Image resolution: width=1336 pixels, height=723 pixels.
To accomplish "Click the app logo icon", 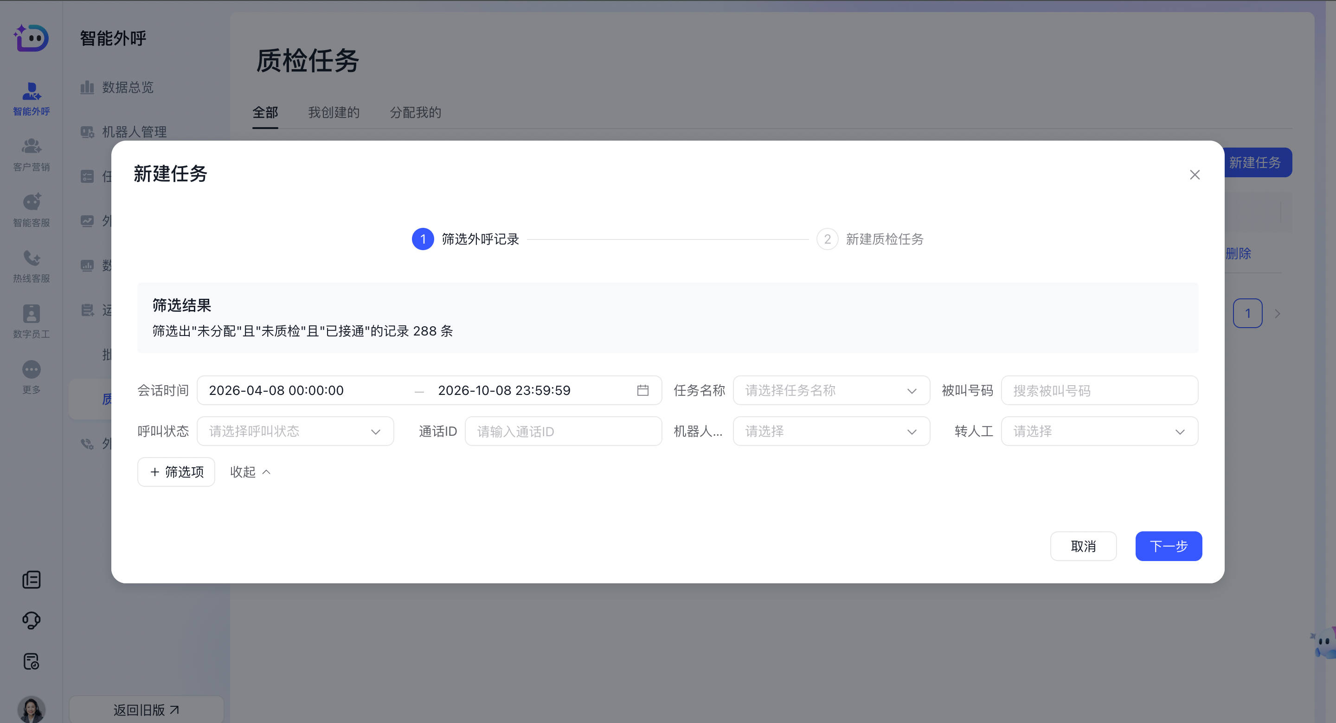I will [31, 38].
